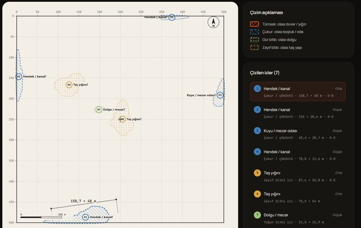Open the 158,7 × 48 m Hendek / kanal entry

298,91
